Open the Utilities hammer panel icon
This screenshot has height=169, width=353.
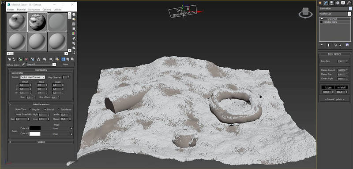[x=349, y=3]
